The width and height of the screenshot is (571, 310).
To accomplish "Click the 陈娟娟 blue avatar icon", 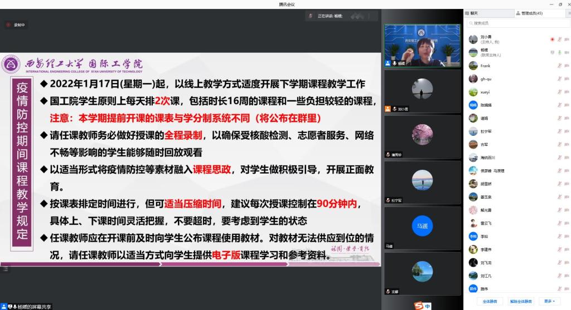I will pyautogui.click(x=473, y=105).
